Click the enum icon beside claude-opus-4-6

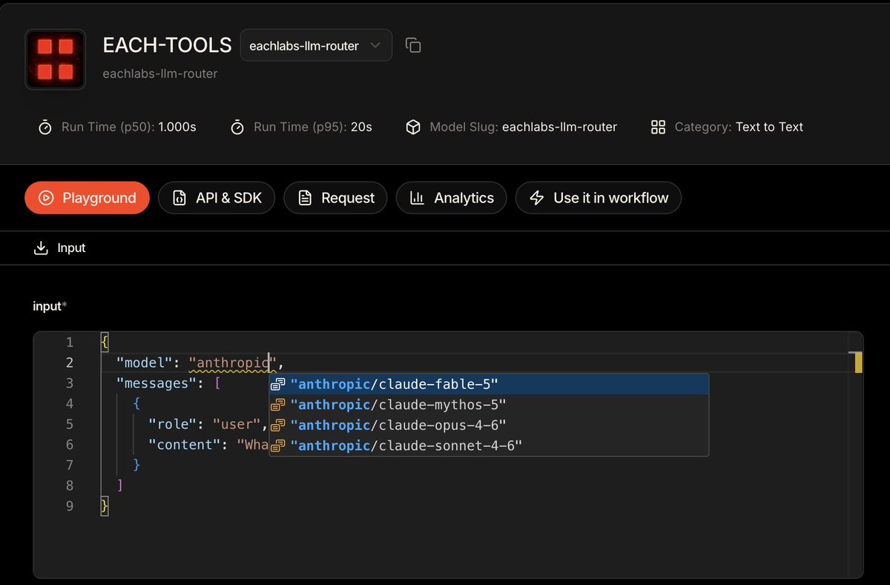tap(278, 425)
